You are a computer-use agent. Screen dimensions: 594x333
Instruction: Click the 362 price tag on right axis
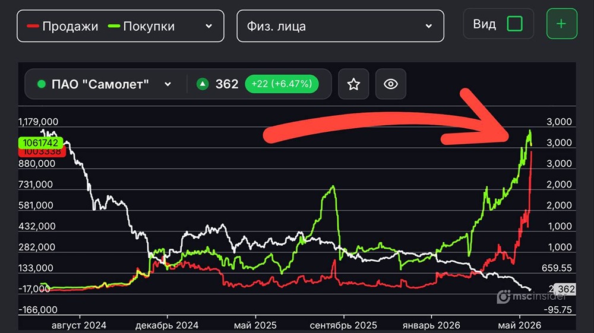pyautogui.click(x=566, y=289)
